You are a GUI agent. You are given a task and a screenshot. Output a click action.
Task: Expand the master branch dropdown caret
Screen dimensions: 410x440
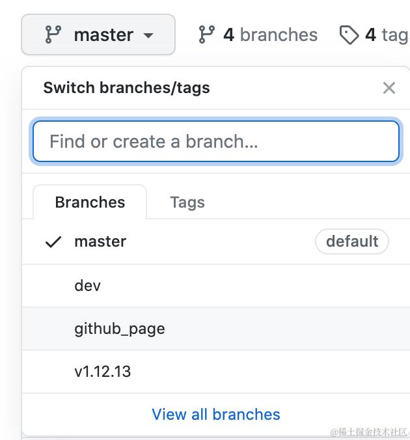click(x=148, y=35)
